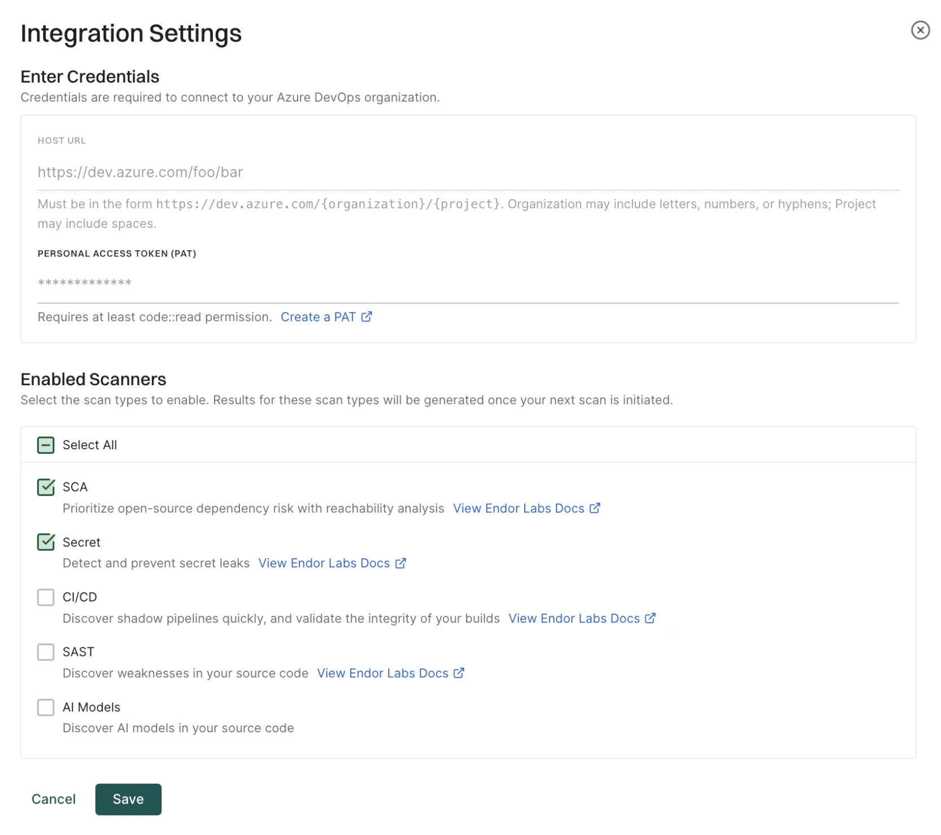
Task: View Endor Labs Docs for SAST
Action: pyautogui.click(x=383, y=673)
